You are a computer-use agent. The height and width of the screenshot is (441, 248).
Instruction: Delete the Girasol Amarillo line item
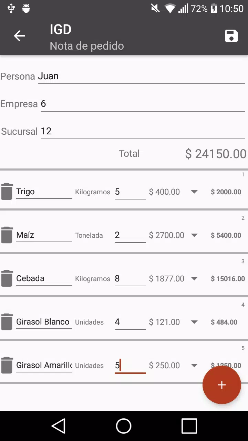click(x=7, y=365)
